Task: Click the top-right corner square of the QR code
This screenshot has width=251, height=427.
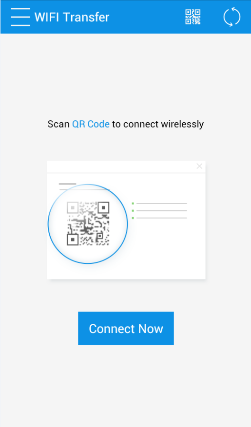Action: (x=103, y=207)
